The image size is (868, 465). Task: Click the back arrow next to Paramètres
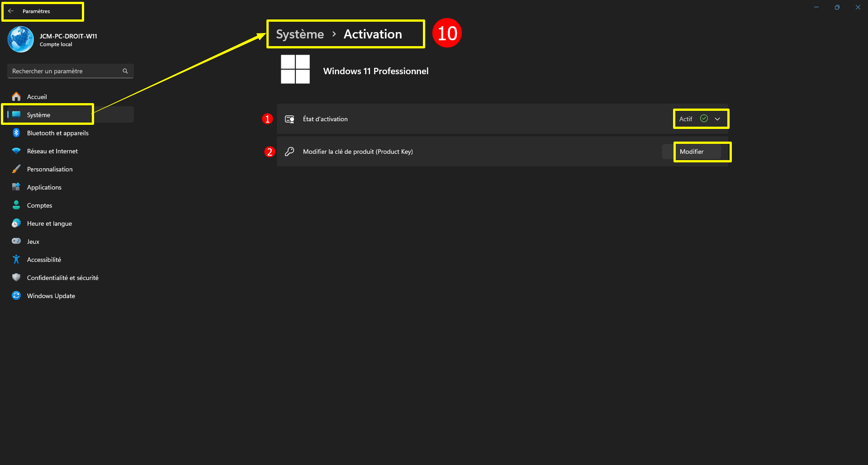click(11, 11)
